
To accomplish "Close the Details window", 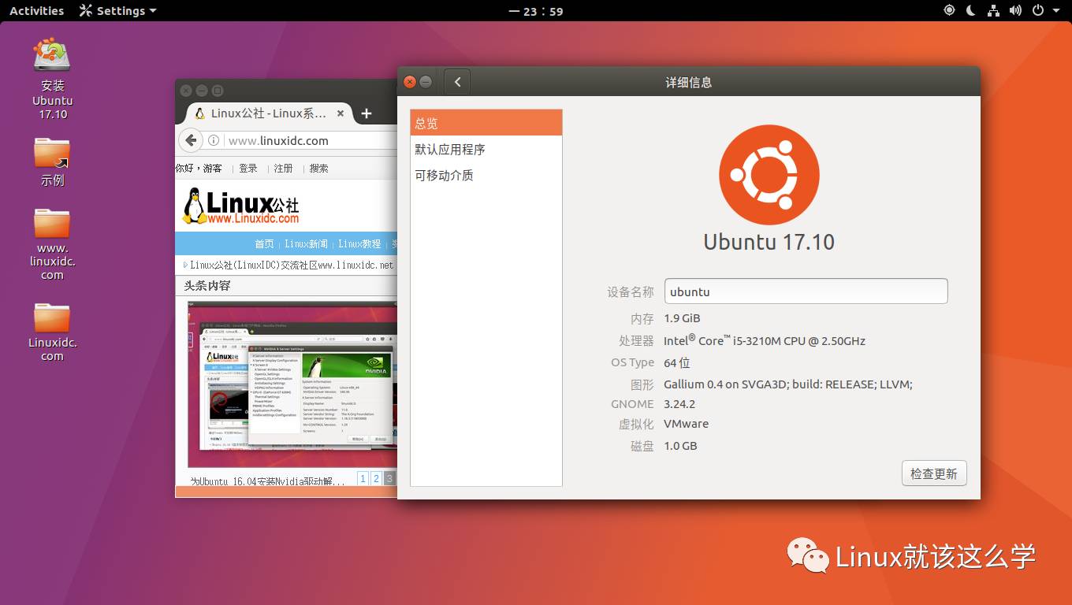I will coord(409,82).
